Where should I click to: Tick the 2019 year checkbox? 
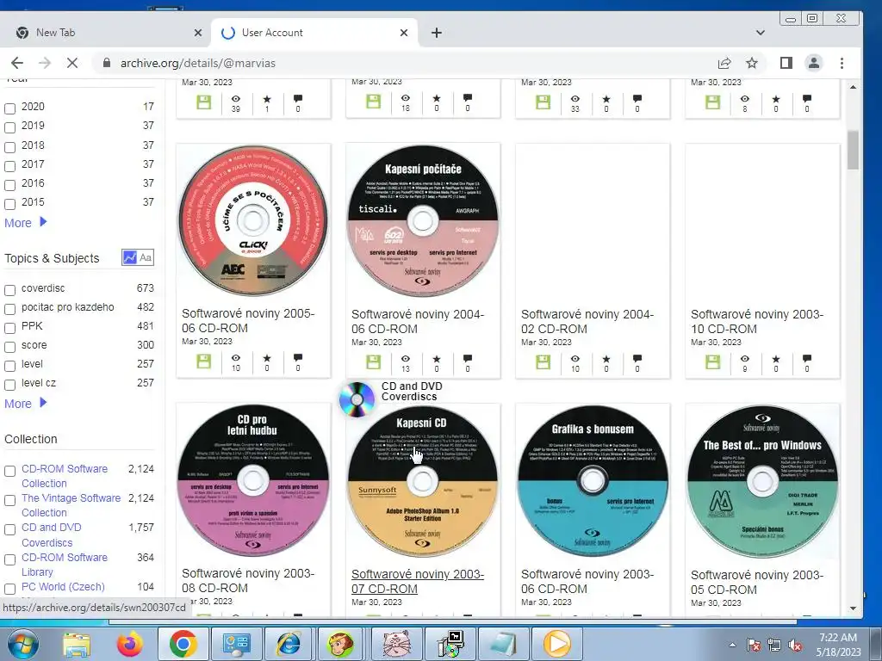click(x=10, y=127)
